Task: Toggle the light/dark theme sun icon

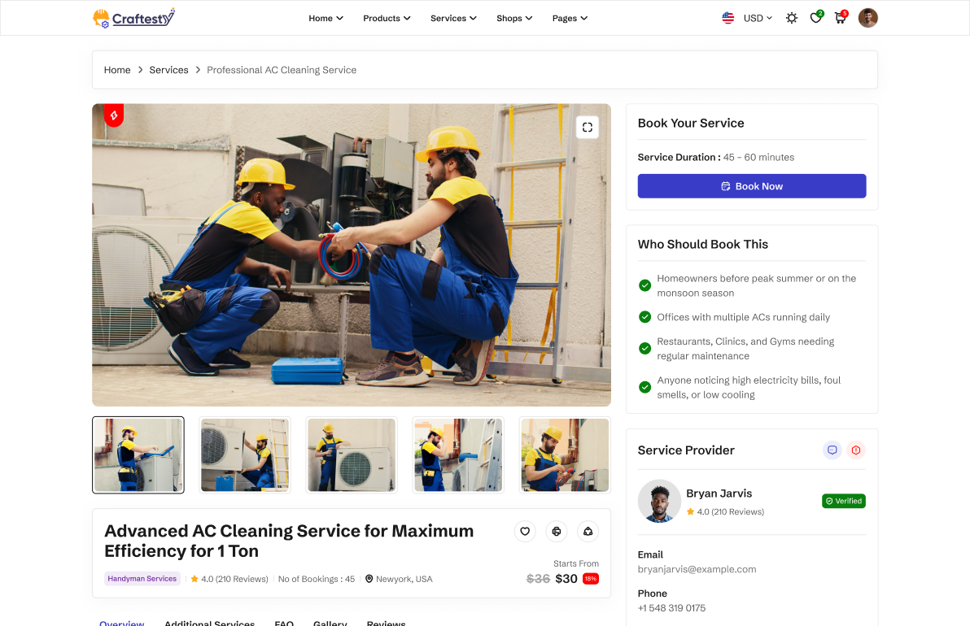Action: point(791,18)
